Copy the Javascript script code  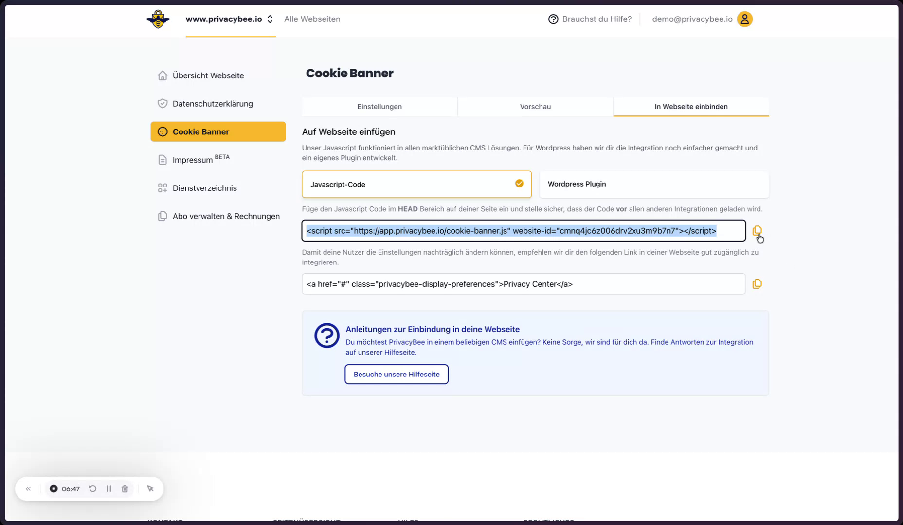pos(757,231)
